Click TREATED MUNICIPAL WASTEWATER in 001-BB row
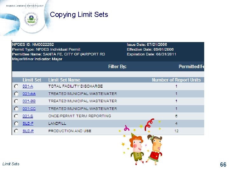 click(83, 101)
